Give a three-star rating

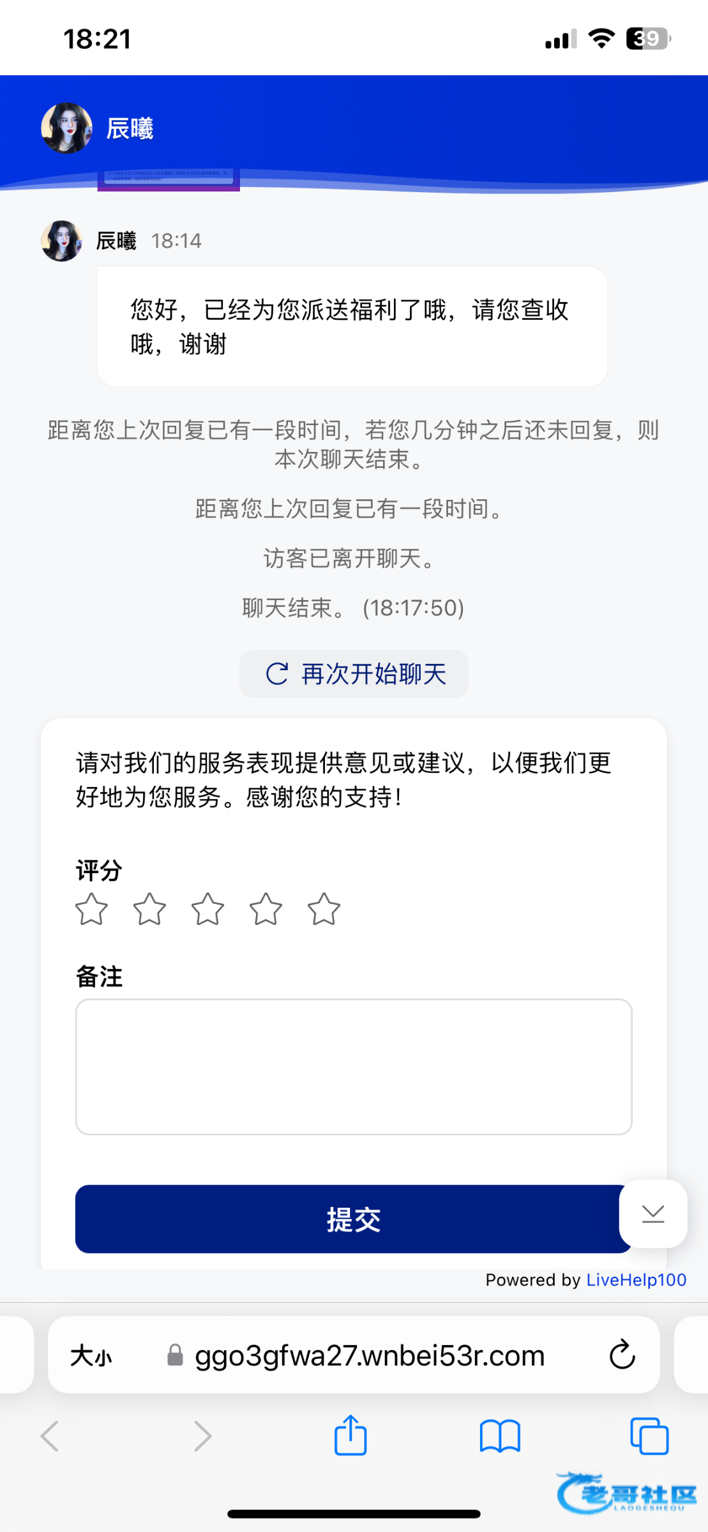coord(207,909)
